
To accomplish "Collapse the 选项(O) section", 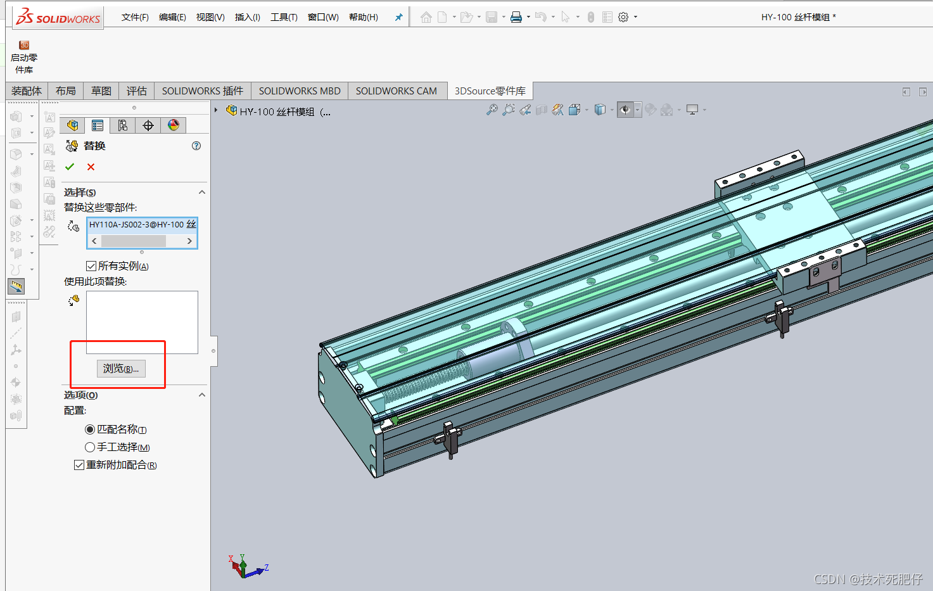I will [202, 395].
